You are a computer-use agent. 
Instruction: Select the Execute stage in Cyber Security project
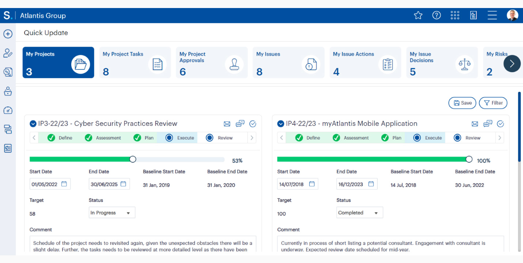point(177,138)
